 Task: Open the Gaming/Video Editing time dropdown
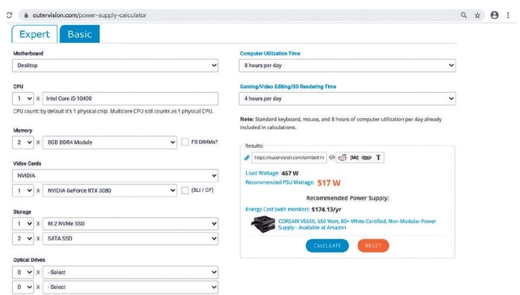coord(347,98)
